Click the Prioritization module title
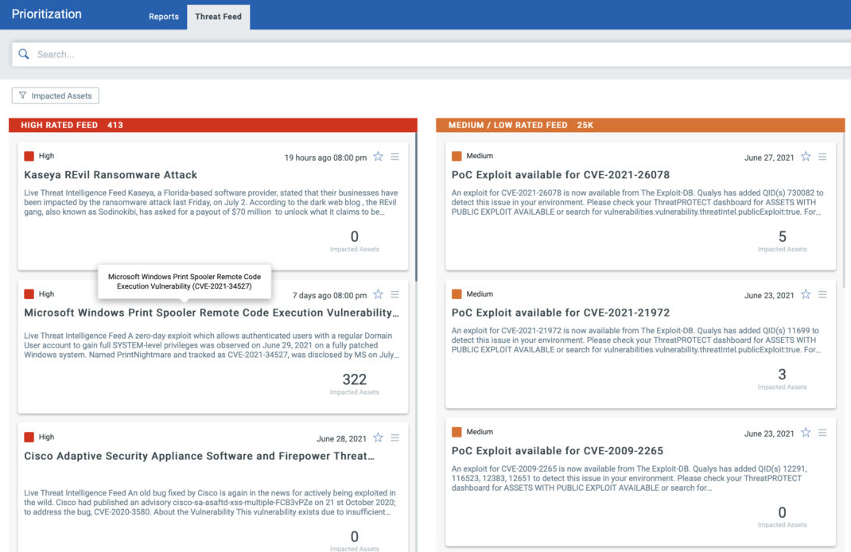 (x=47, y=14)
